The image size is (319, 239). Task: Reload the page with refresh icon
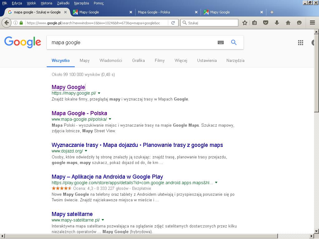click(173, 23)
